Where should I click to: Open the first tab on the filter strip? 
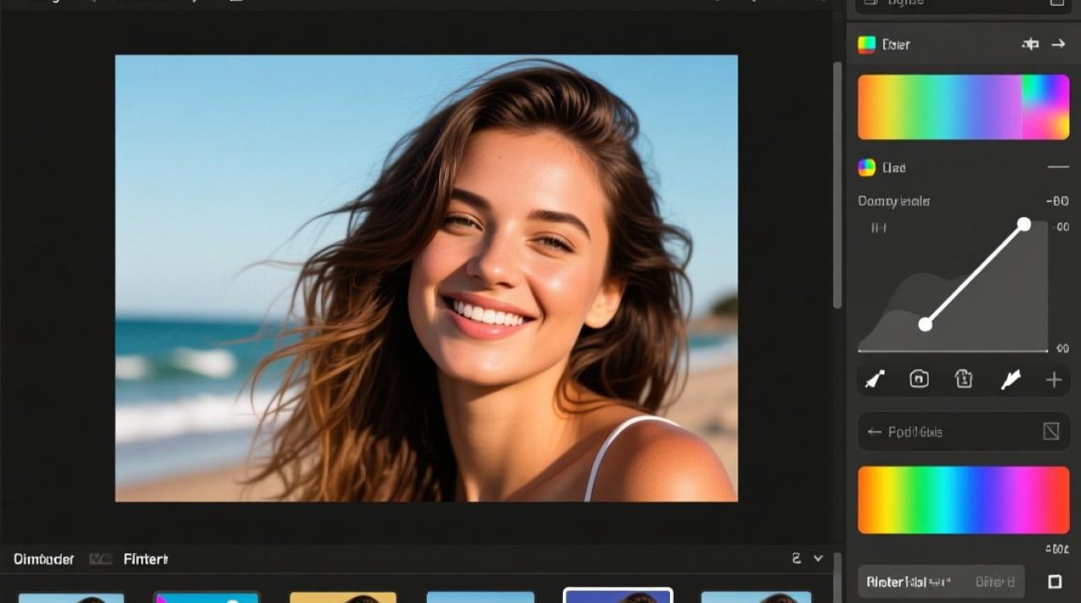coord(44,559)
